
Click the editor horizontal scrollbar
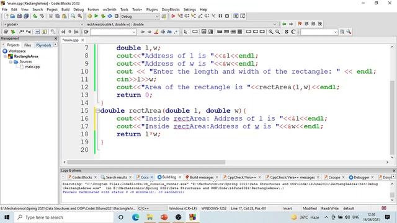(146, 162)
